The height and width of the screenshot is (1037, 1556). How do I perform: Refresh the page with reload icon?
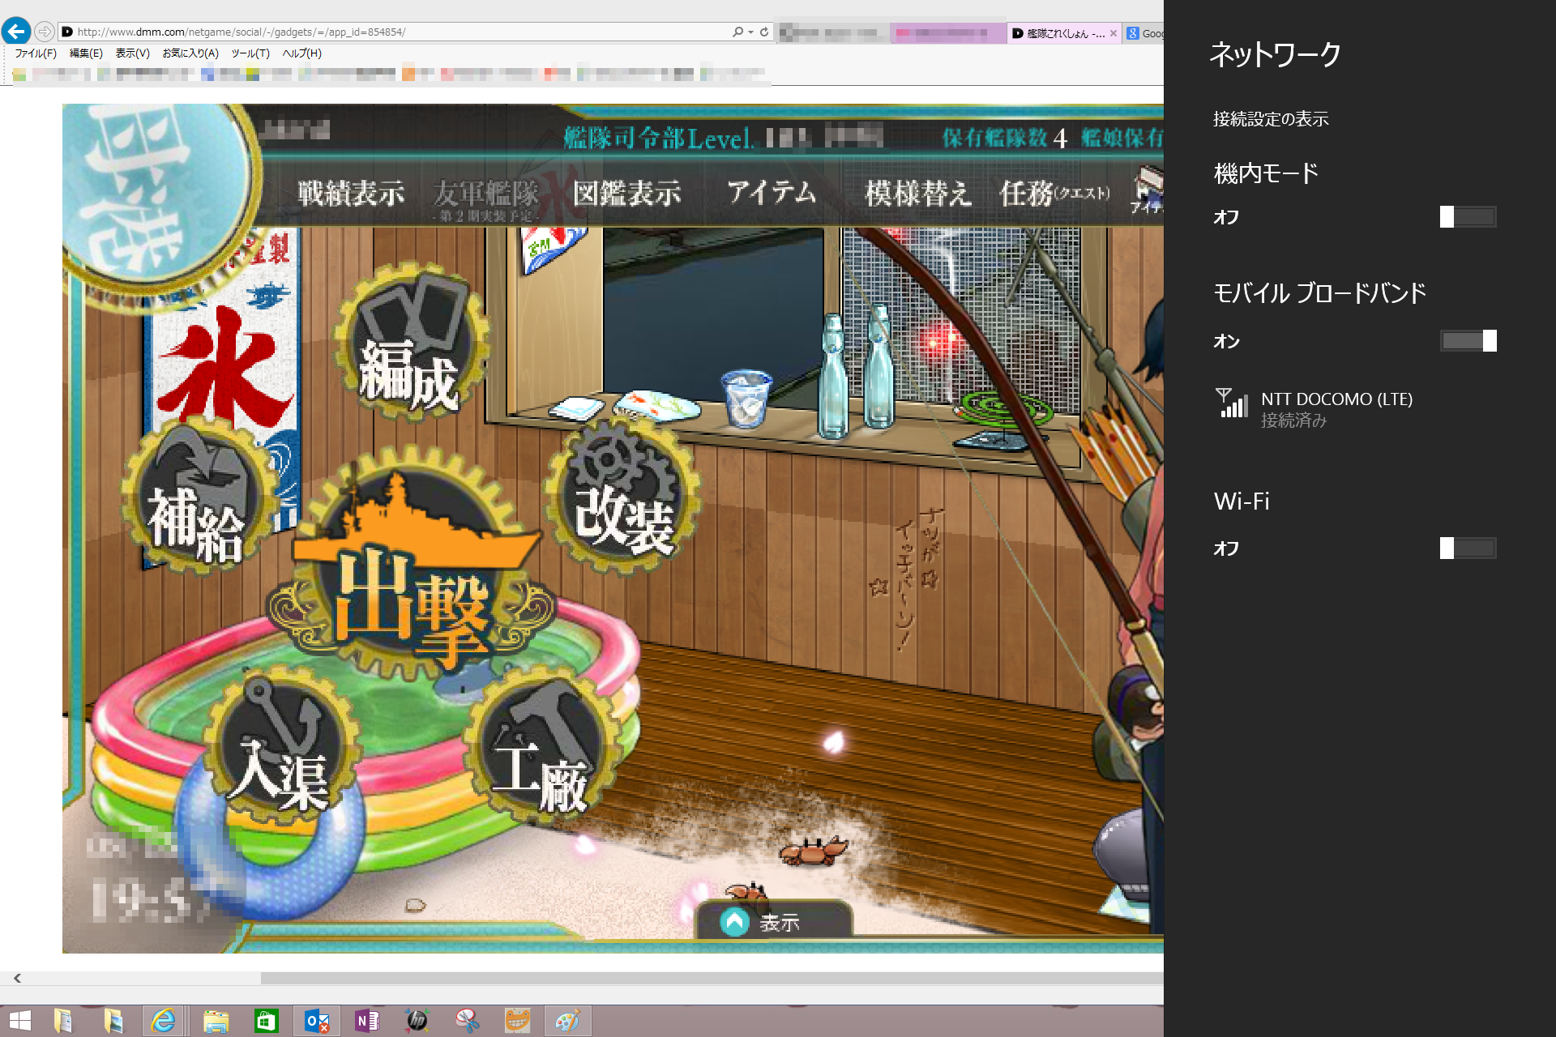[x=764, y=32]
